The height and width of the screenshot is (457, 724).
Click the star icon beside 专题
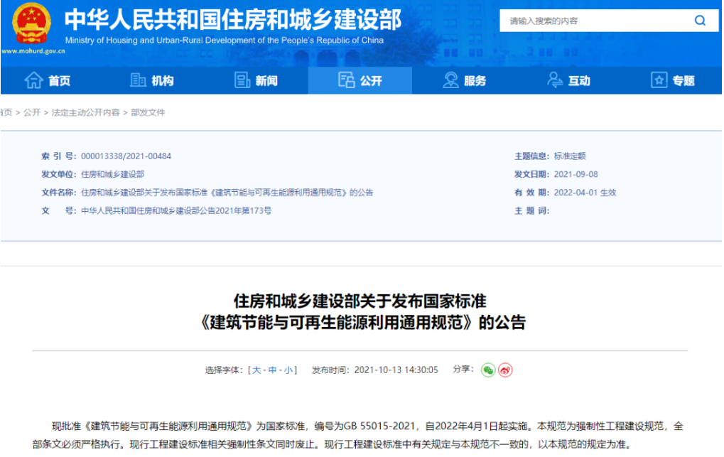pyautogui.click(x=659, y=80)
